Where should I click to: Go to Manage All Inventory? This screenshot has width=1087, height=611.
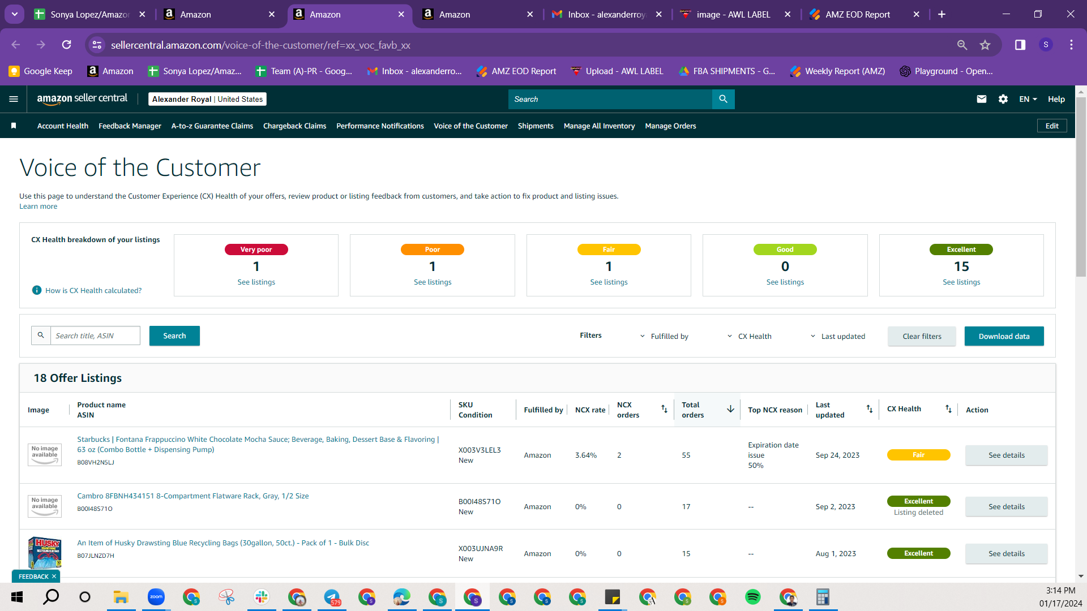click(x=599, y=126)
